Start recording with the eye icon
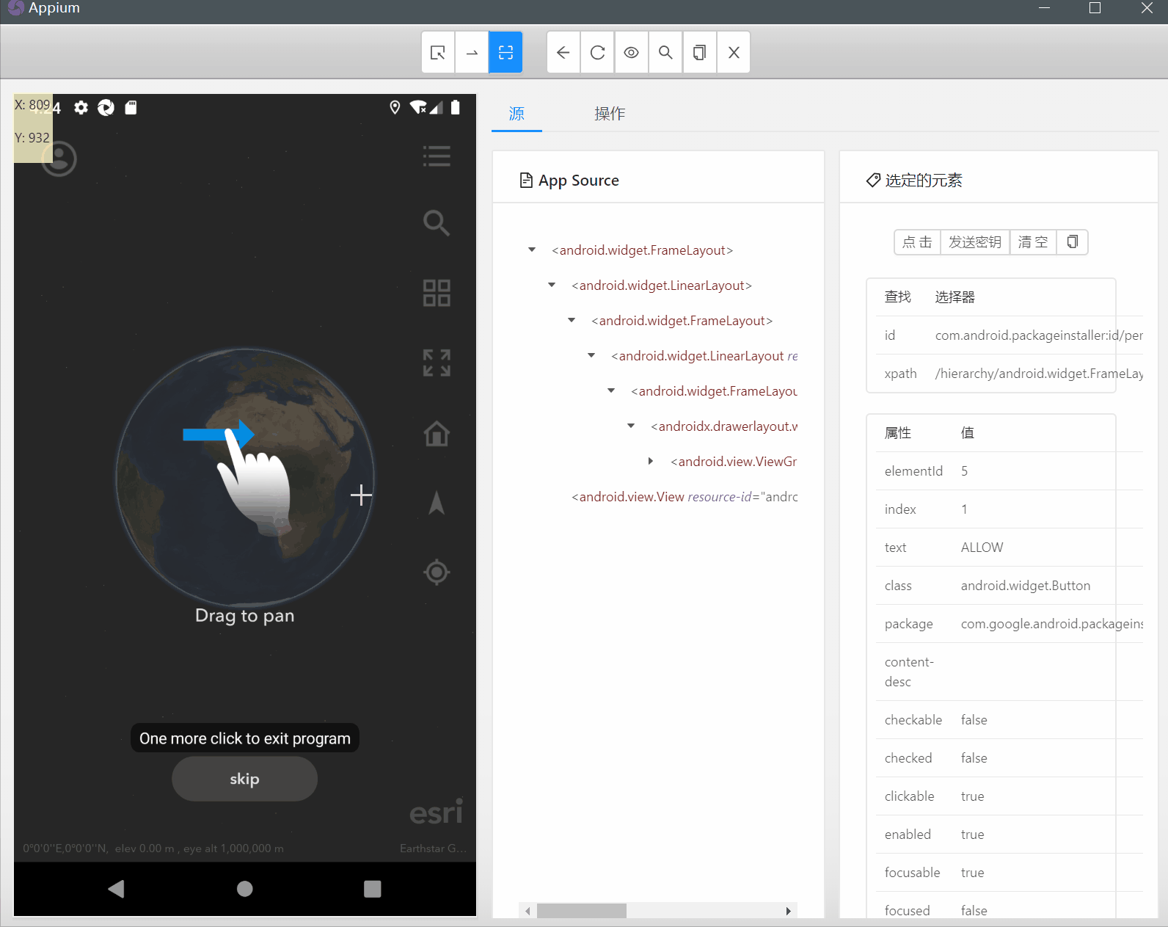 point(631,52)
